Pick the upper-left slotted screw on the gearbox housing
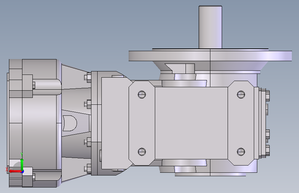This screenshot has width=299, height=193. click(142, 94)
